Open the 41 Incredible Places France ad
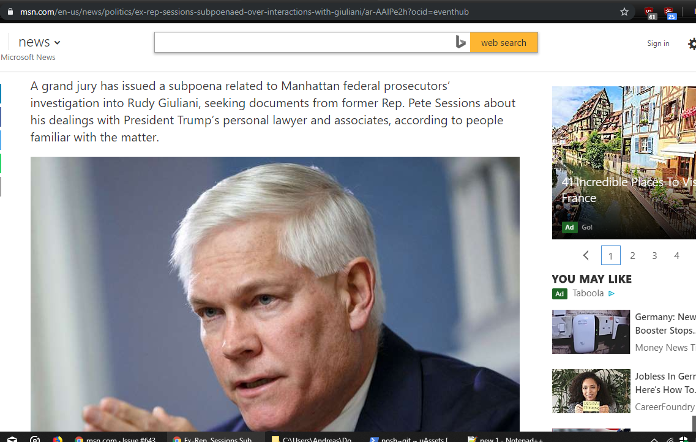This screenshot has width=696, height=442. pyautogui.click(x=624, y=162)
